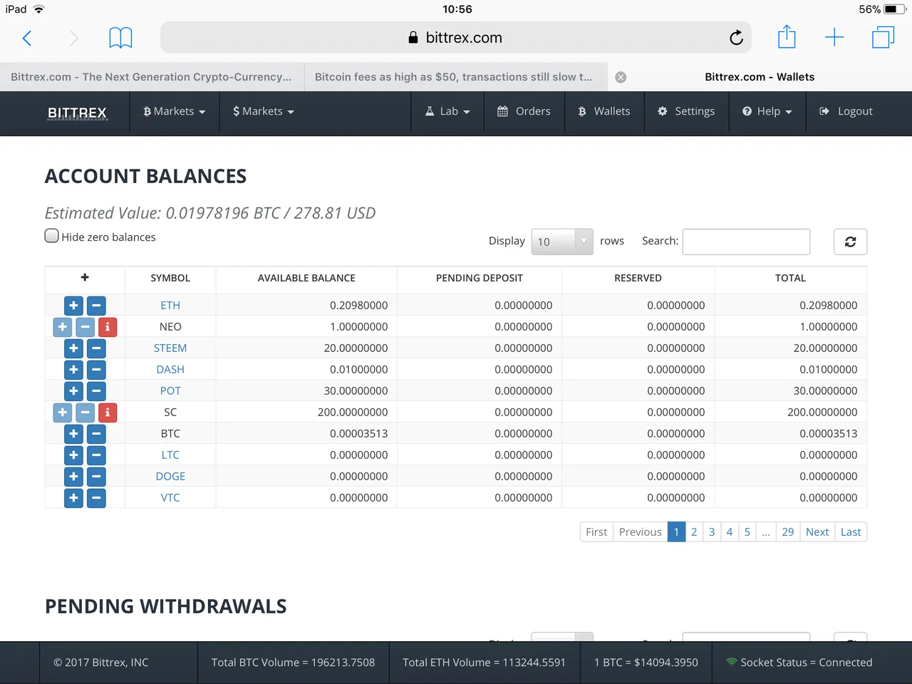Viewport: 912px width, 684px height.
Task: Withdraw POT with minus button
Action: 96,391
